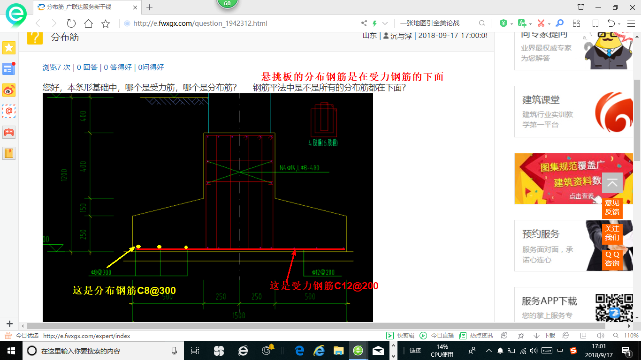This screenshot has height=360, width=641.
Task: Expand the address bar dropdown chevron
Action: pos(385,23)
